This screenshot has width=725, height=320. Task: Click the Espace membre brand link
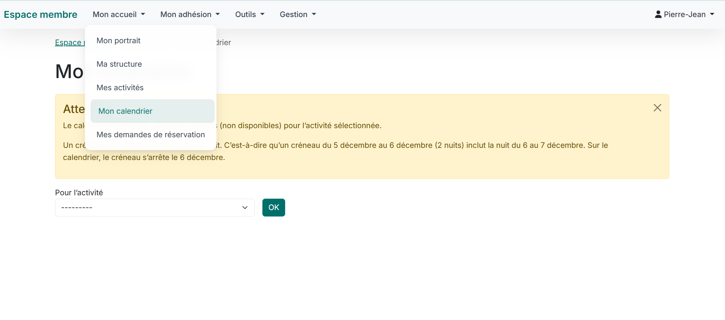41,14
